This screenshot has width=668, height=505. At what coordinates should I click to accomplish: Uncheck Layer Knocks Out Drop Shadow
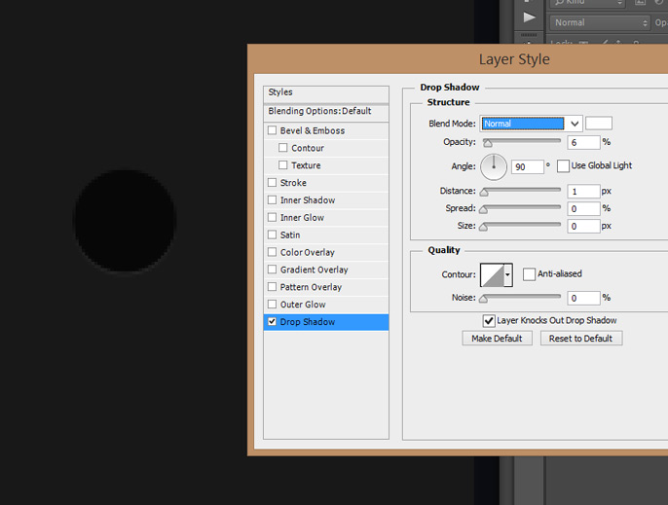(x=489, y=320)
